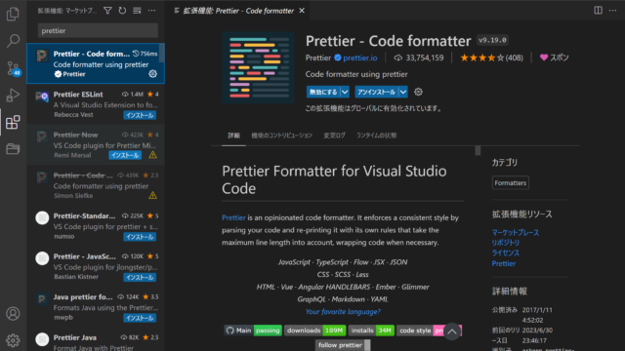The image size is (625, 351).
Task: Click the 'prettier' extensions search field
Action: pos(98,30)
